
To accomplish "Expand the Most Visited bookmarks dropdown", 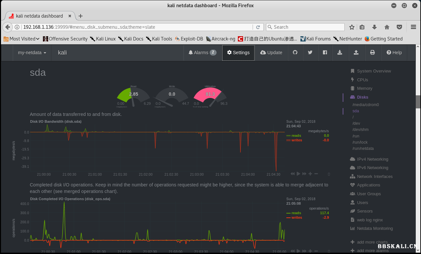I will (22, 39).
